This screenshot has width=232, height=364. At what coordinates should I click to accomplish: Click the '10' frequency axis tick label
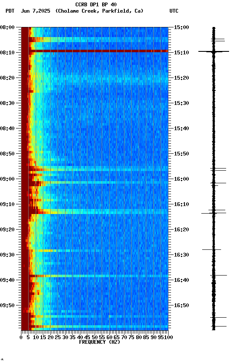[x=36, y=337]
